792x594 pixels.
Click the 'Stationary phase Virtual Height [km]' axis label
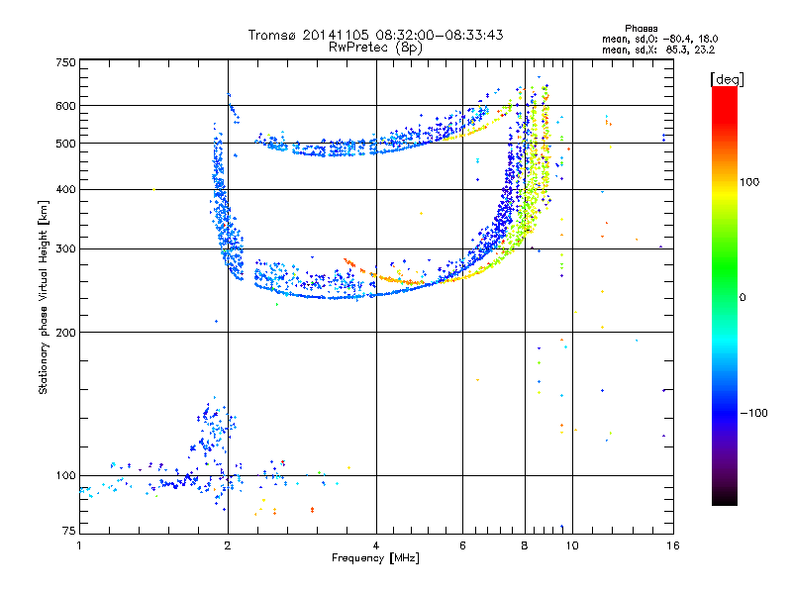pos(44,297)
